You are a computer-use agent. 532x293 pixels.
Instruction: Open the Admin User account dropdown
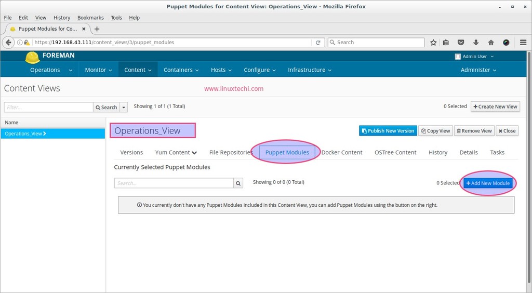(x=475, y=56)
